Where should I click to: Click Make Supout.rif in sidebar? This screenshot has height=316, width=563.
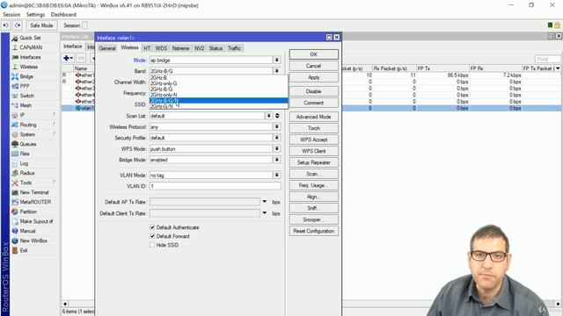click(x=36, y=221)
